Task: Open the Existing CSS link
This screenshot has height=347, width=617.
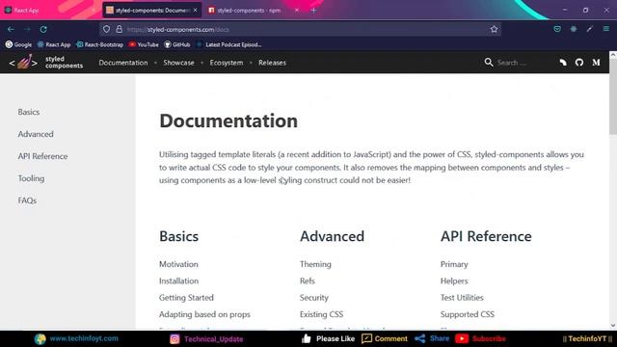Action: (321, 314)
